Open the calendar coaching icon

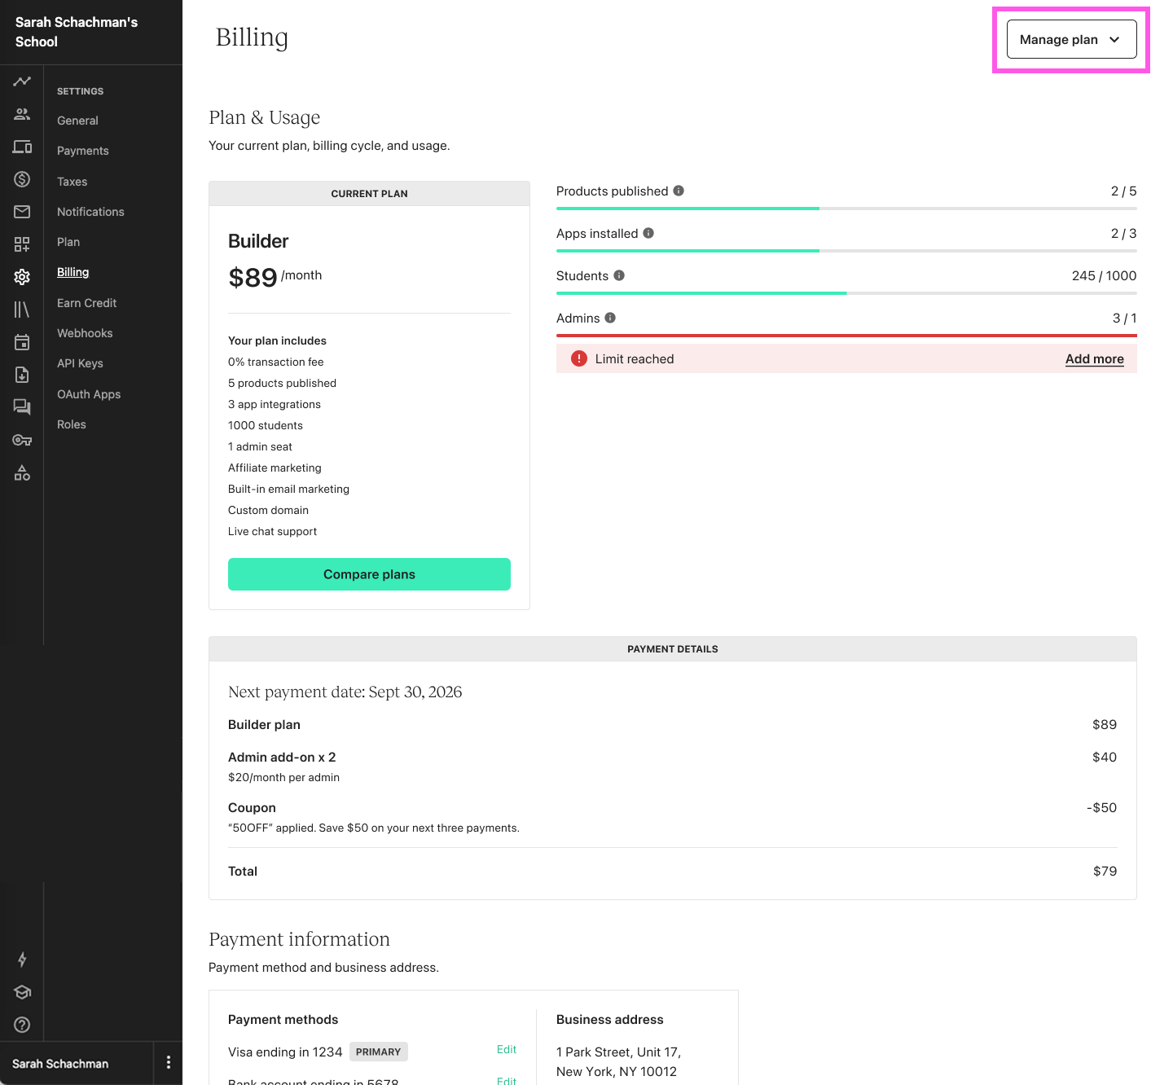point(22,342)
